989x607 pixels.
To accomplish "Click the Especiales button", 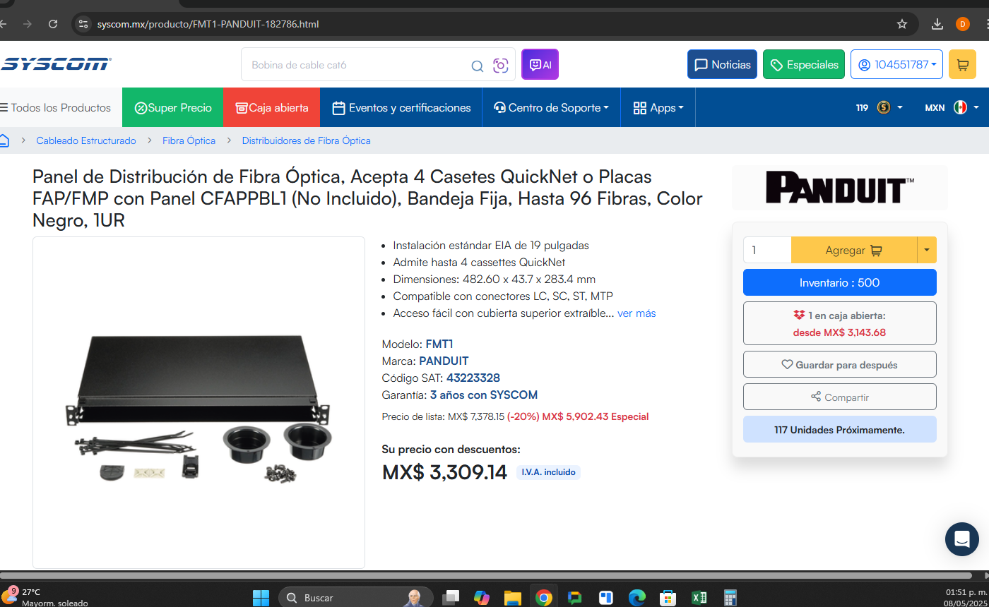I will pyautogui.click(x=804, y=64).
